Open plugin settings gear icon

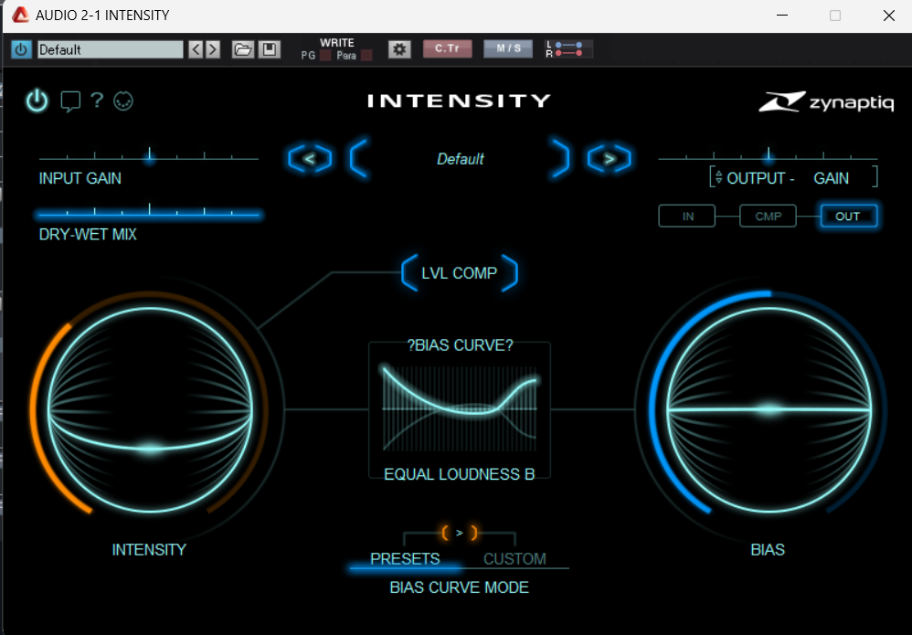(399, 49)
